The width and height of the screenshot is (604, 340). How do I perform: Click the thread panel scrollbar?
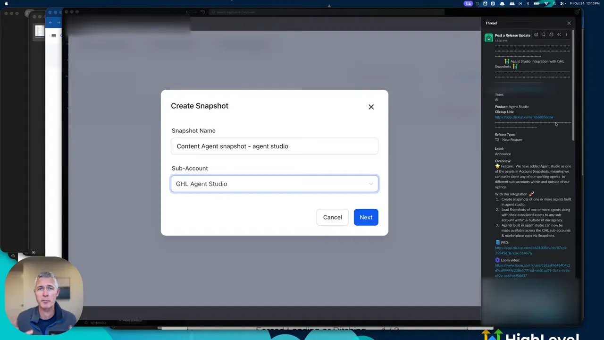[x=573, y=85]
